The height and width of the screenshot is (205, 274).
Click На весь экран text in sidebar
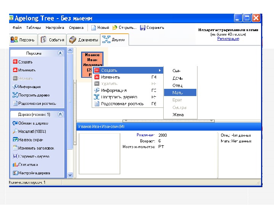[x=30, y=140]
